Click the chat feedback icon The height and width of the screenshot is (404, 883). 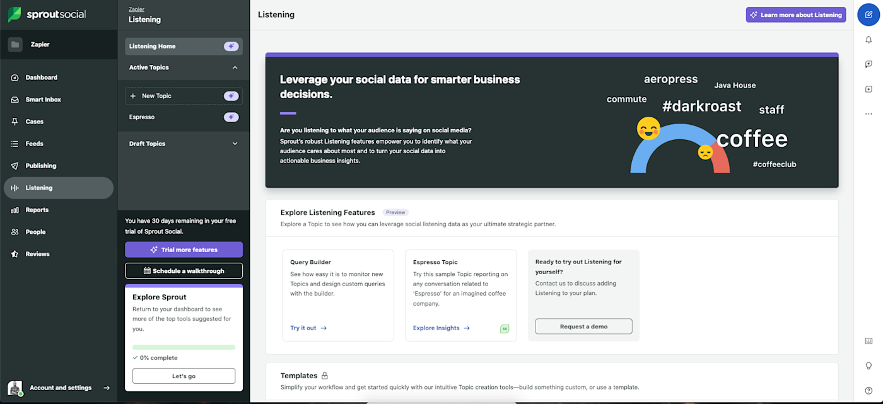(868, 64)
